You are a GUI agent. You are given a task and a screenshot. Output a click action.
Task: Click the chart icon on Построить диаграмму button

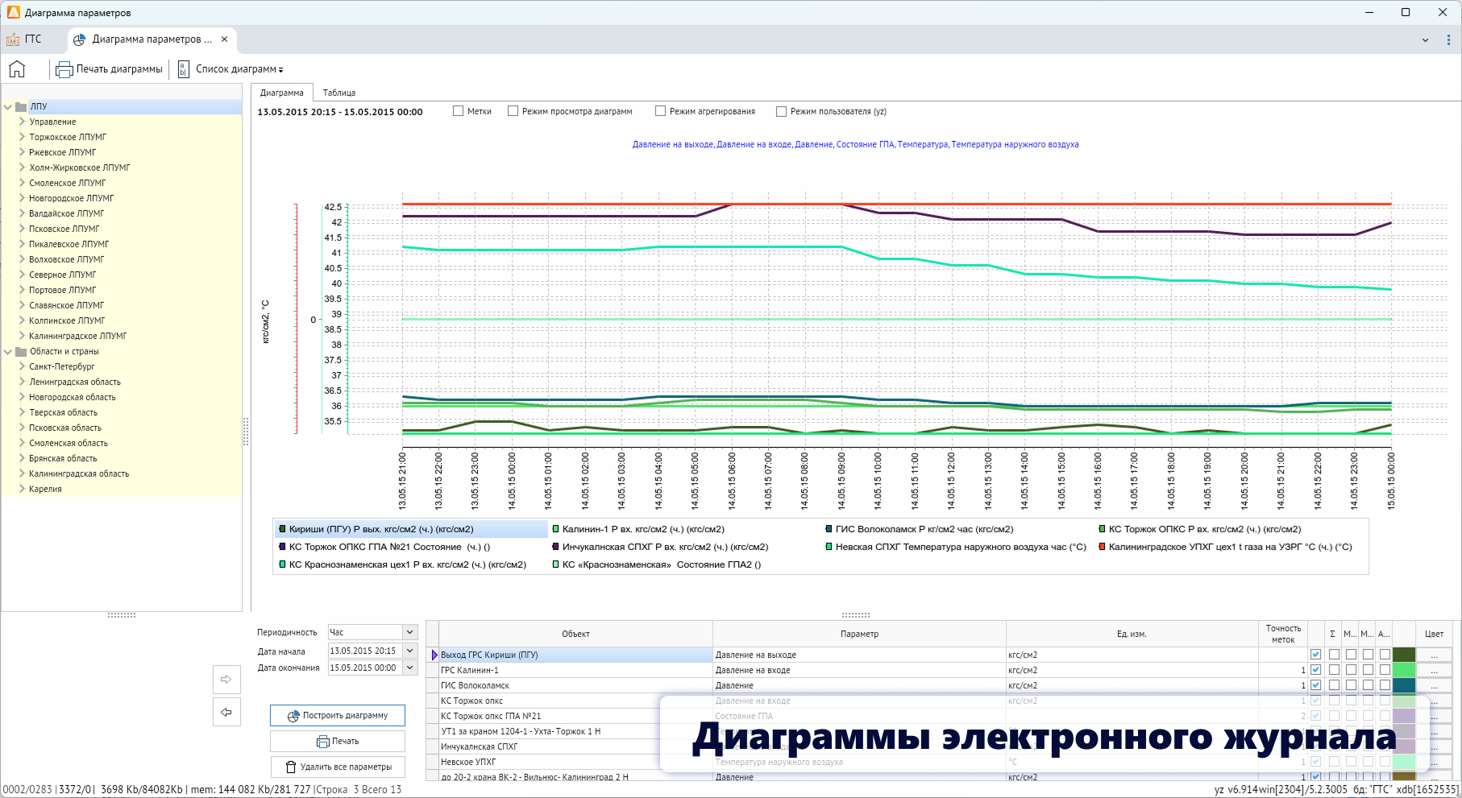click(294, 715)
